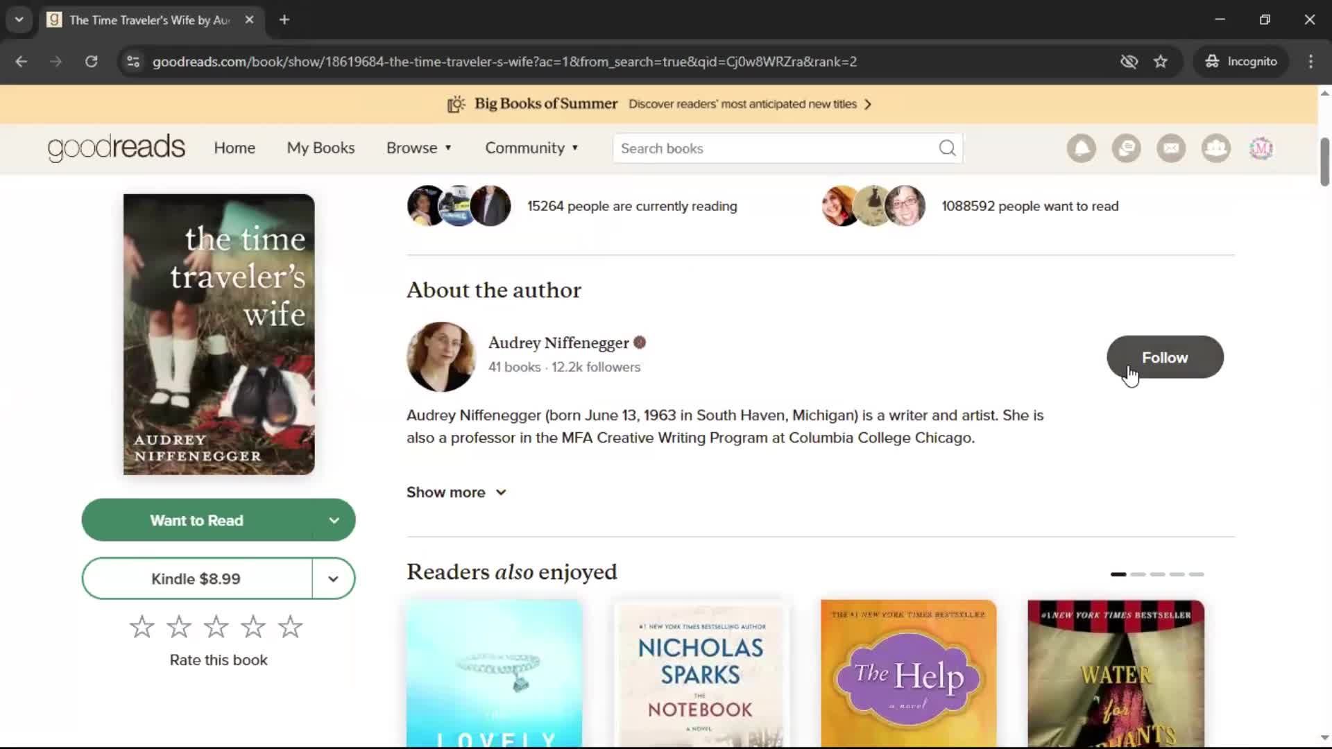The height and width of the screenshot is (749, 1332).
Task: Click the Big Books of Summer sun icon
Action: click(x=456, y=104)
